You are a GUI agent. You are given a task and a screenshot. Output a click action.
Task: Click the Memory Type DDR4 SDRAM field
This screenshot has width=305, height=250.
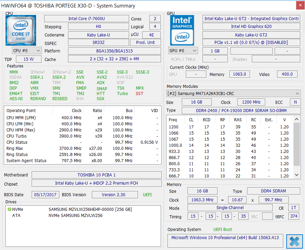click(273, 191)
